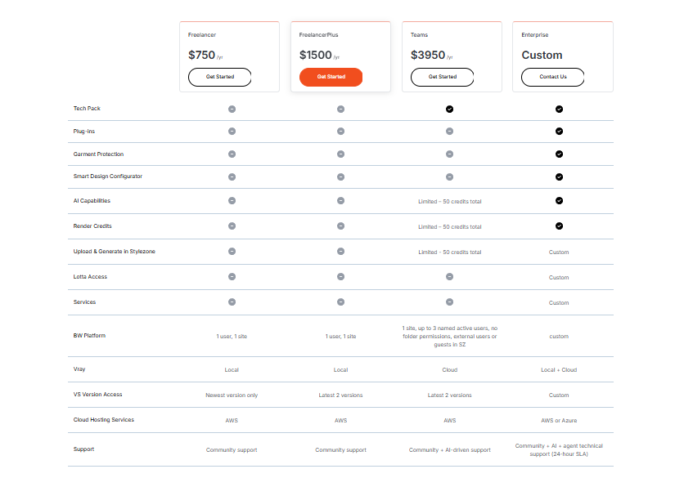675x478 pixels.
Task: Click Plug-ins checkmark in Enterprise column
Action: click(x=559, y=131)
